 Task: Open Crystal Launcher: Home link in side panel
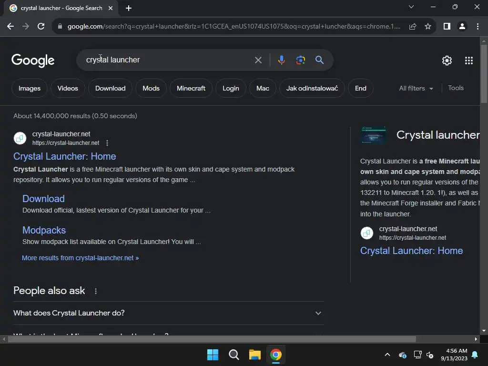click(x=411, y=251)
